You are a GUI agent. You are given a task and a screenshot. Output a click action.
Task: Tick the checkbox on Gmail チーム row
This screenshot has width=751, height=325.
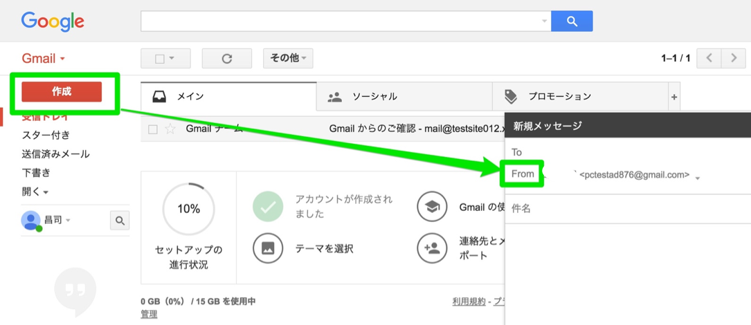click(153, 129)
